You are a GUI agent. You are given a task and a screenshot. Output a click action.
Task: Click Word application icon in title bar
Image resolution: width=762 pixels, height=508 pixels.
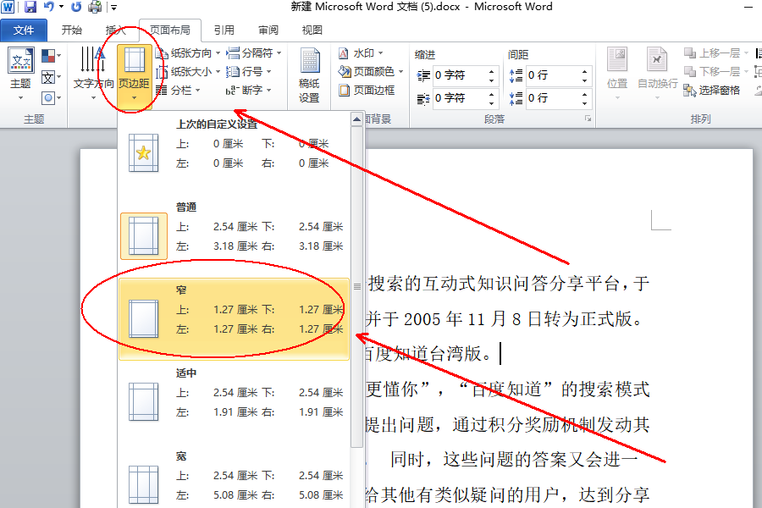point(8,7)
